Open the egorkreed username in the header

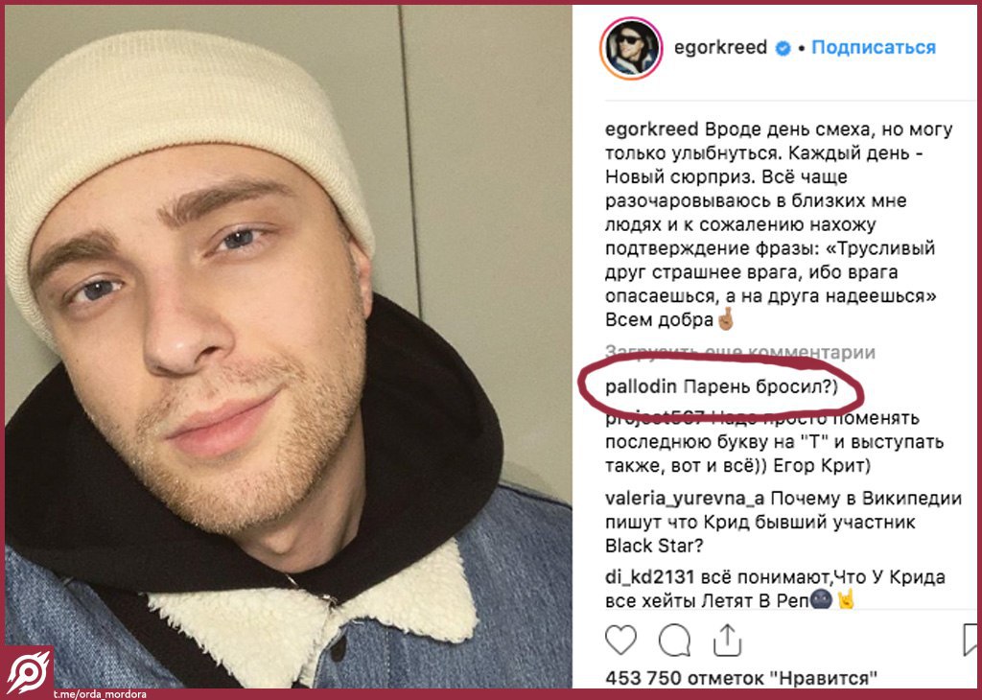click(x=720, y=48)
